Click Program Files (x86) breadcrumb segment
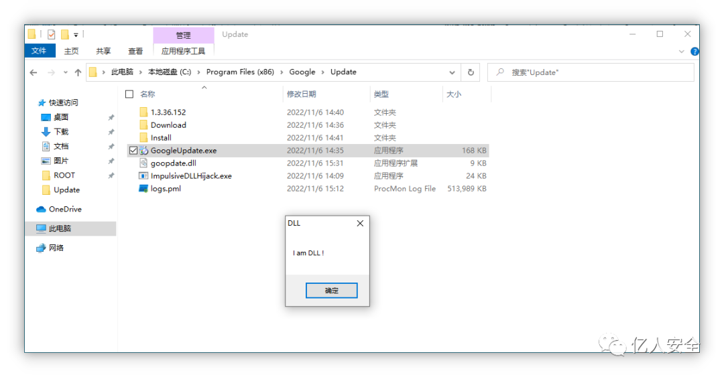 (240, 72)
